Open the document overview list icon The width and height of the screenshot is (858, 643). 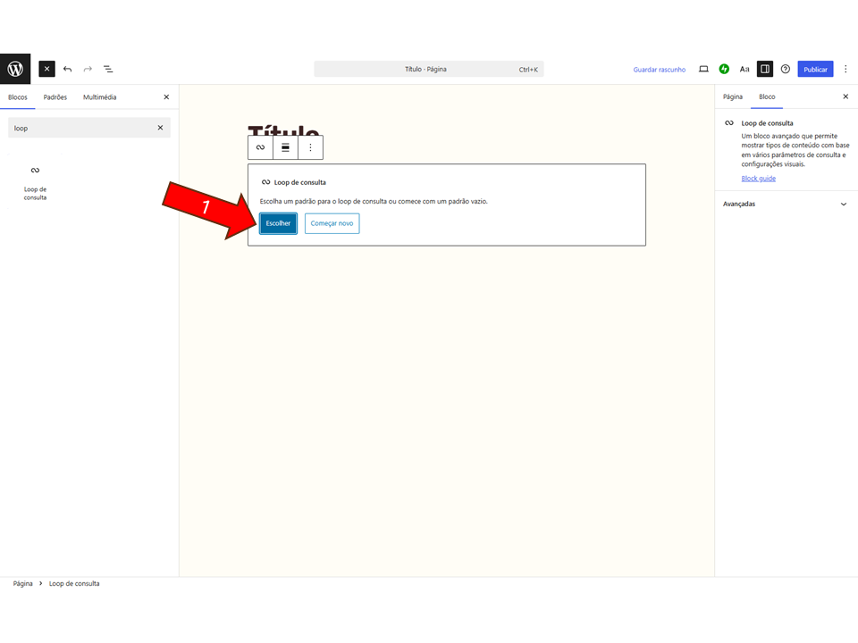(107, 69)
